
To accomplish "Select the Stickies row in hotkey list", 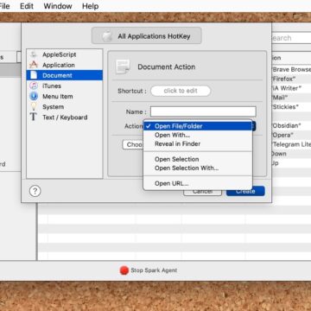I will [291, 107].
